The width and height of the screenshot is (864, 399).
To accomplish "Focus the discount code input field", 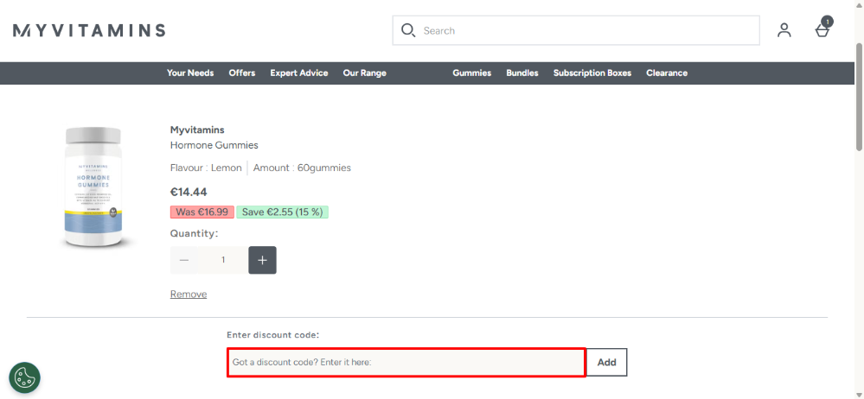I will [x=406, y=362].
